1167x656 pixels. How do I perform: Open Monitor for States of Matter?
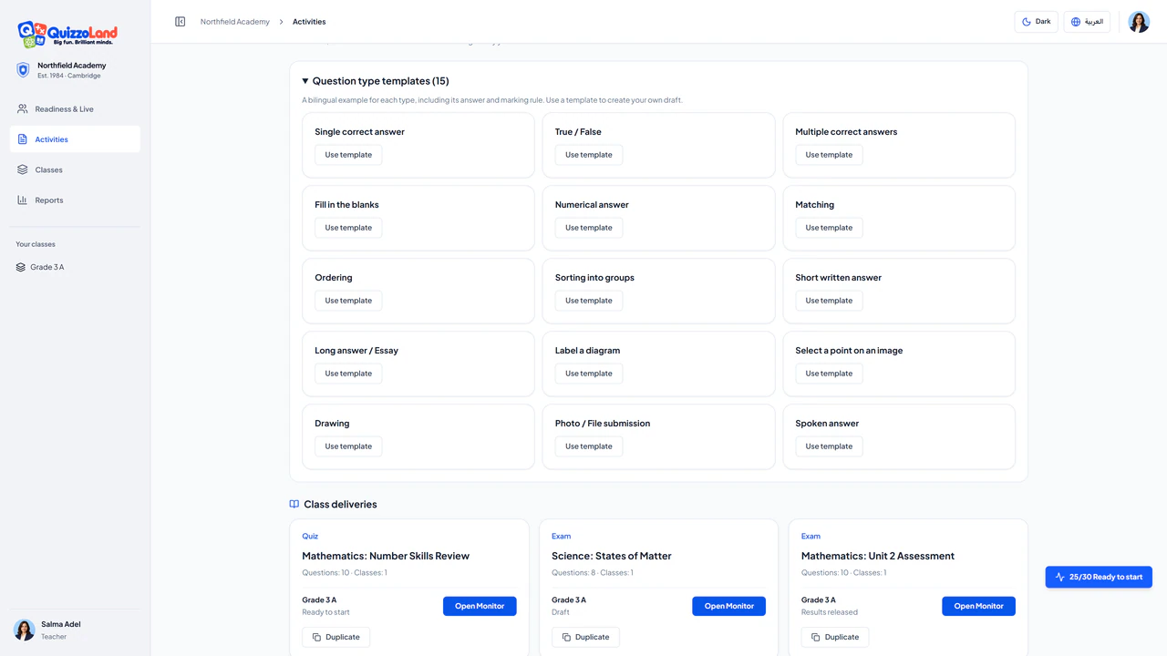729,606
